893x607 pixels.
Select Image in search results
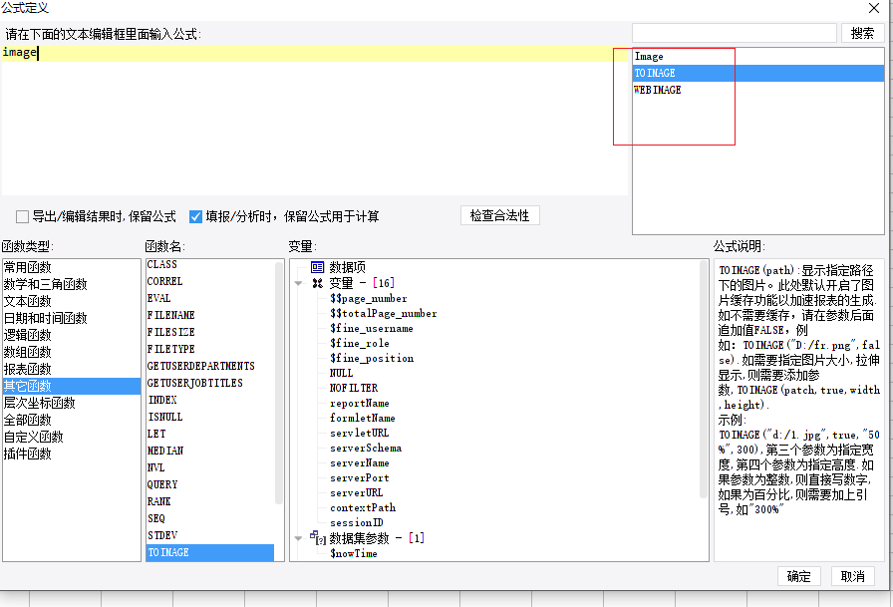click(x=758, y=57)
